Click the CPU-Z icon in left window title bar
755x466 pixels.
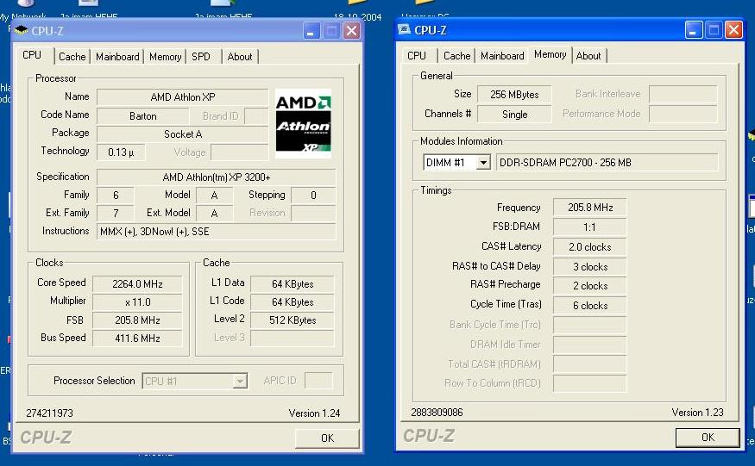point(22,31)
